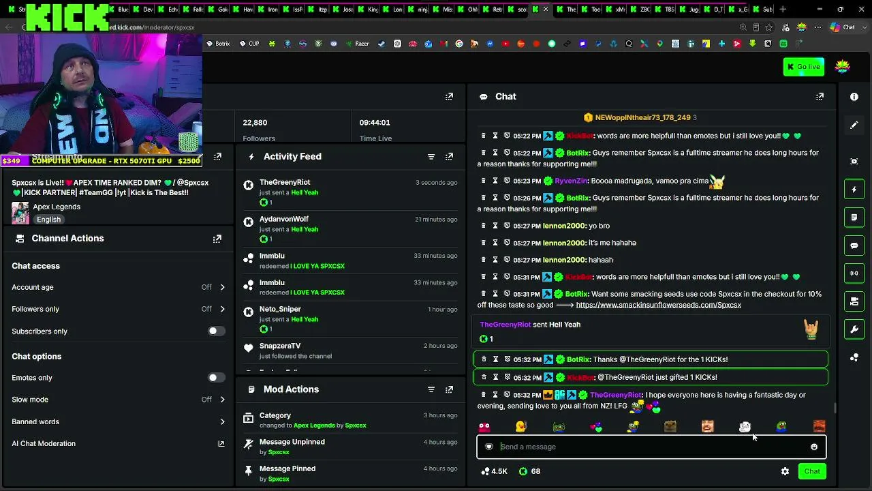Screen dimensions: 872x491
Task: Open the smackinsunflowerseeds.com link in chat
Action: pyautogui.click(x=658, y=305)
